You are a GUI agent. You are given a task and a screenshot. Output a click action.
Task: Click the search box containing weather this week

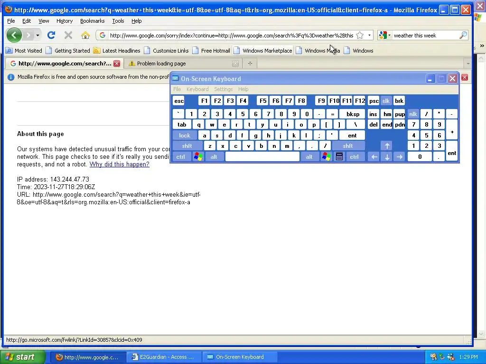click(425, 35)
